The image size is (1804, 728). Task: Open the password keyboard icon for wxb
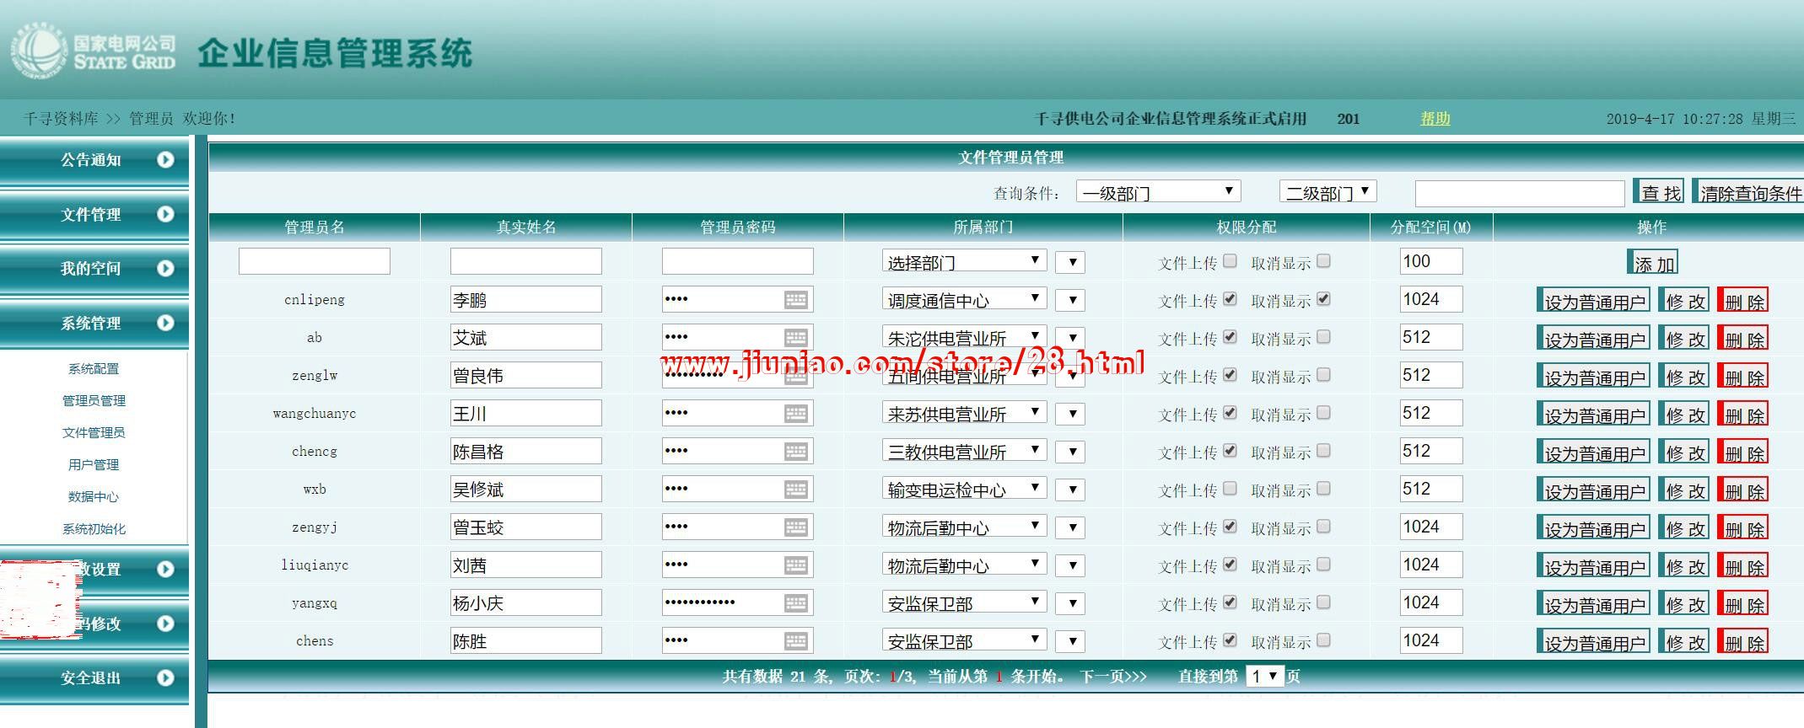[795, 489]
